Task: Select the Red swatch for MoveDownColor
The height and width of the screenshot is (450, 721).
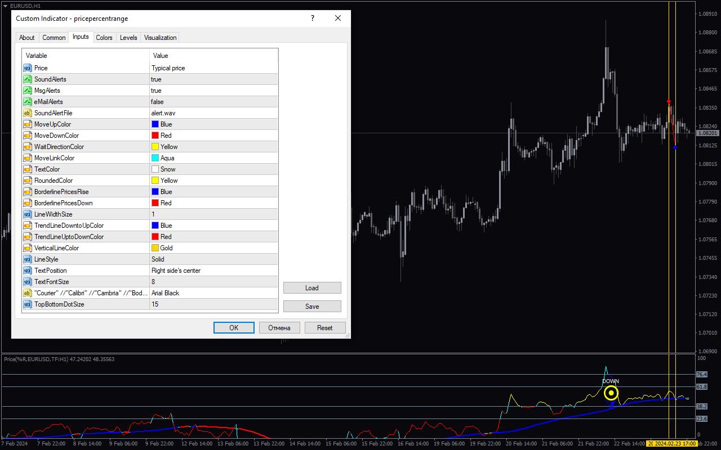Action: click(155, 136)
